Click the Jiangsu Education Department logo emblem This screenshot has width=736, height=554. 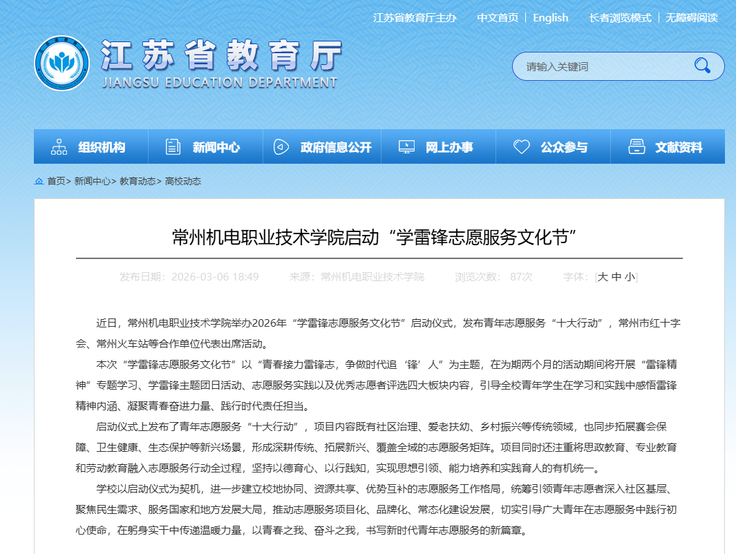click(62, 63)
